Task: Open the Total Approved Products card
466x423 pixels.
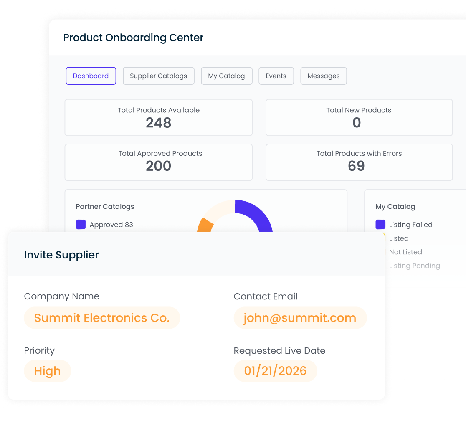Action: point(158,162)
